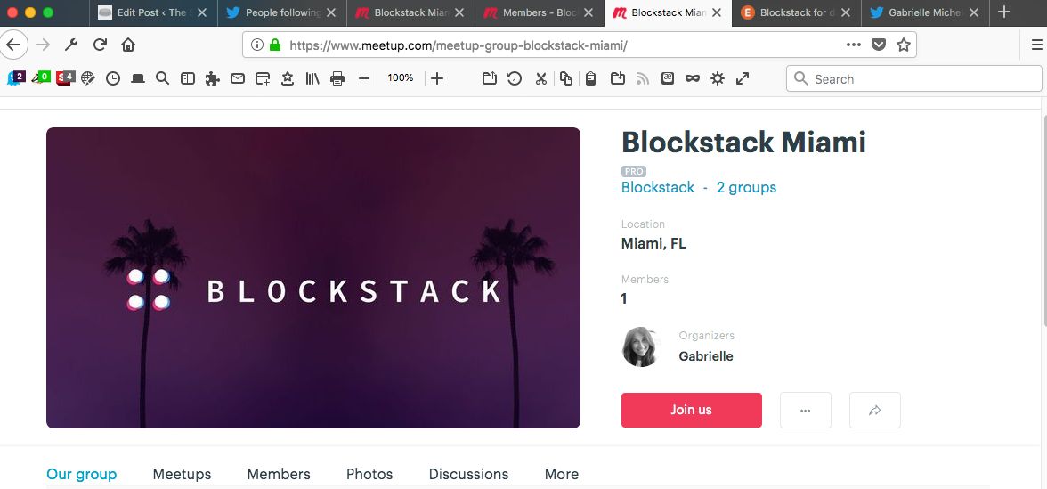Click the magnifier find icon in toolbar
This screenshot has width=1047, height=489.
(162, 78)
